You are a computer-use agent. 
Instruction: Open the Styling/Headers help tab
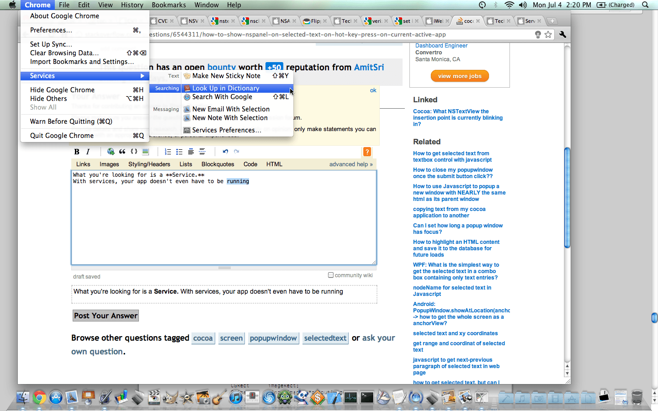click(x=149, y=164)
